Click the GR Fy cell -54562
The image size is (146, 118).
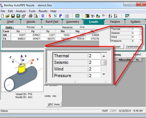(x=33, y=35)
